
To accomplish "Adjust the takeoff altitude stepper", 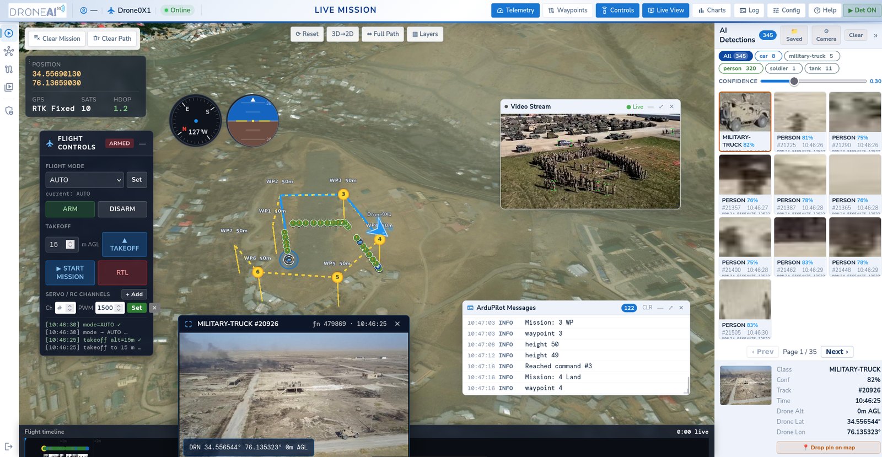I will tap(70, 244).
